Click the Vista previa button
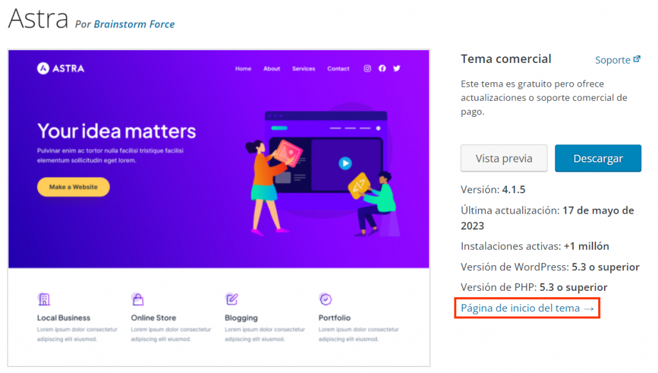658x373 pixels. click(x=504, y=158)
